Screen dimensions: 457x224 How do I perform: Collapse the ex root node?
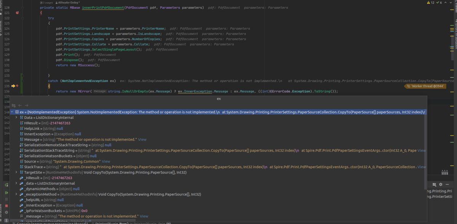(12, 112)
